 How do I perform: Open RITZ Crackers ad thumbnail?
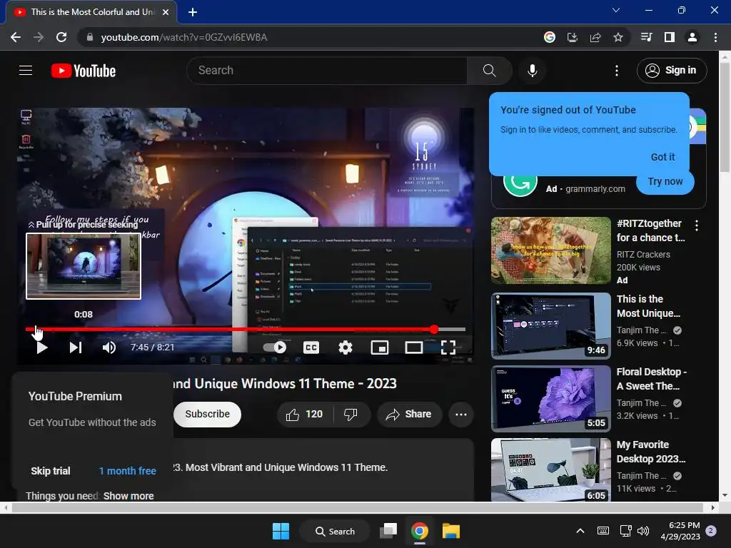click(x=550, y=250)
